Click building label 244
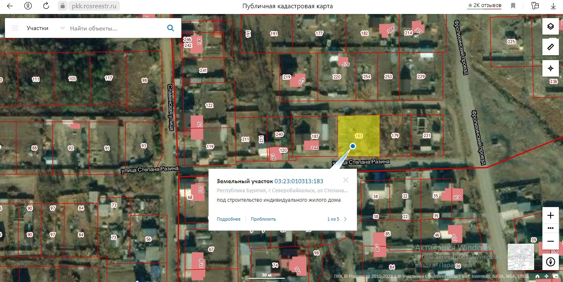 (x=314, y=148)
